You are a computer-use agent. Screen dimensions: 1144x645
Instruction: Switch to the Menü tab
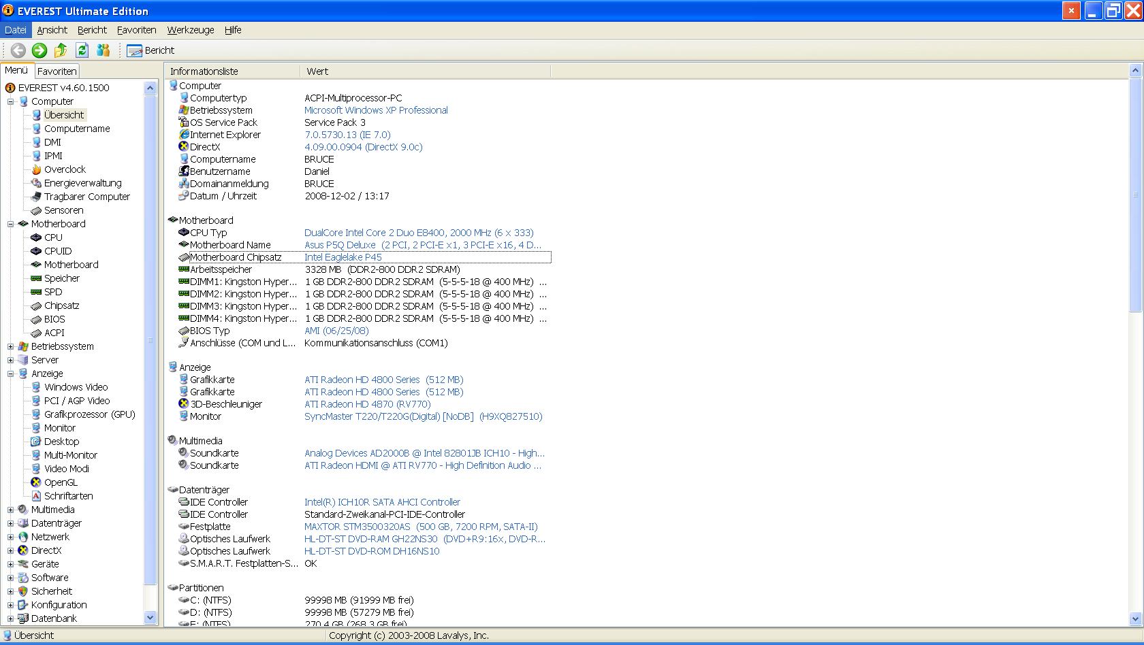[x=16, y=70]
